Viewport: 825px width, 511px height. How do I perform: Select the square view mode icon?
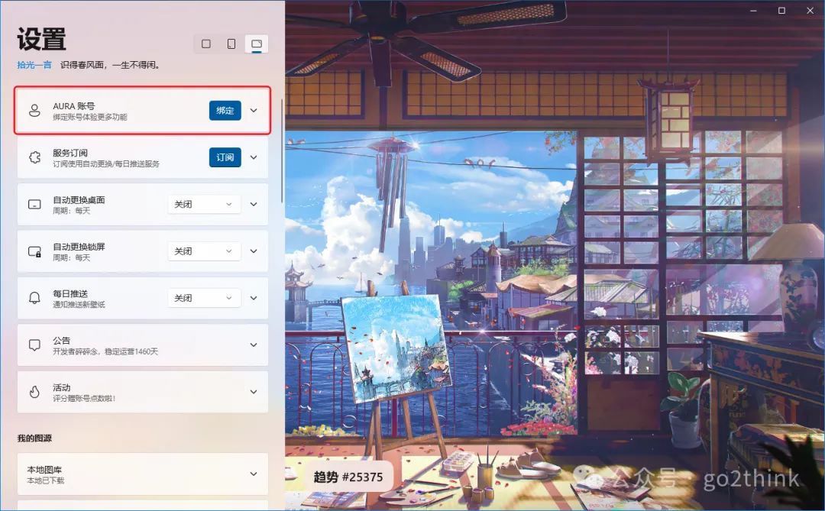206,44
